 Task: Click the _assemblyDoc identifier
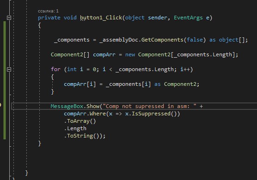(119, 40)
